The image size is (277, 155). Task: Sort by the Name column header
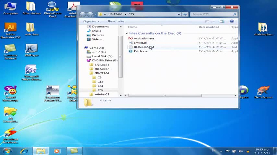tap(132, 27)
